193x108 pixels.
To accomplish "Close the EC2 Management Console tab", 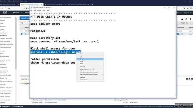I will [x=42, y=5].
